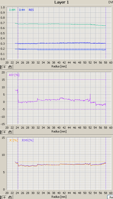This screenshot has height=199, width=113.
Task: Click the RES legend label
Action: coord(31,10)
